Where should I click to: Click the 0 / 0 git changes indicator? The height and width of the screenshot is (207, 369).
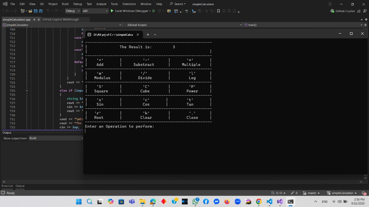tap(278, 193)
